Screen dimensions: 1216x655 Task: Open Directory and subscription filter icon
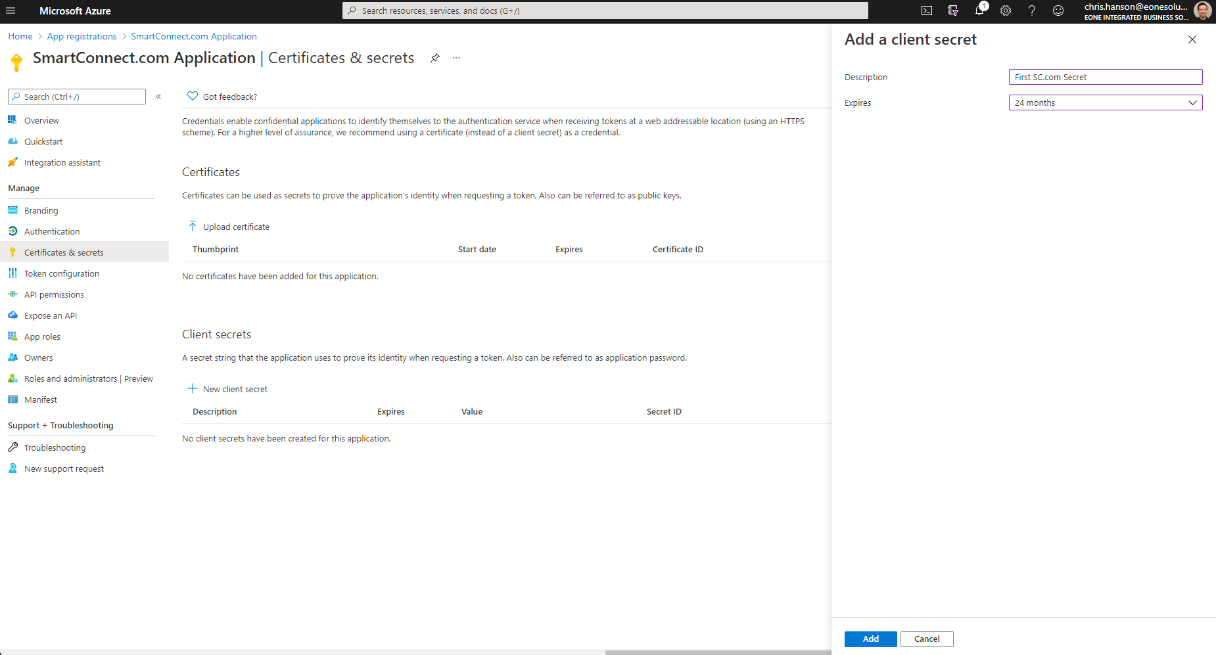(x=953, y=11)
